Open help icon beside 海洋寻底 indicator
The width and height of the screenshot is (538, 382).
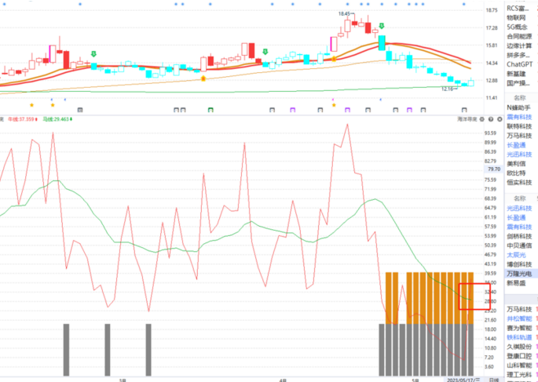pos(491,119)
